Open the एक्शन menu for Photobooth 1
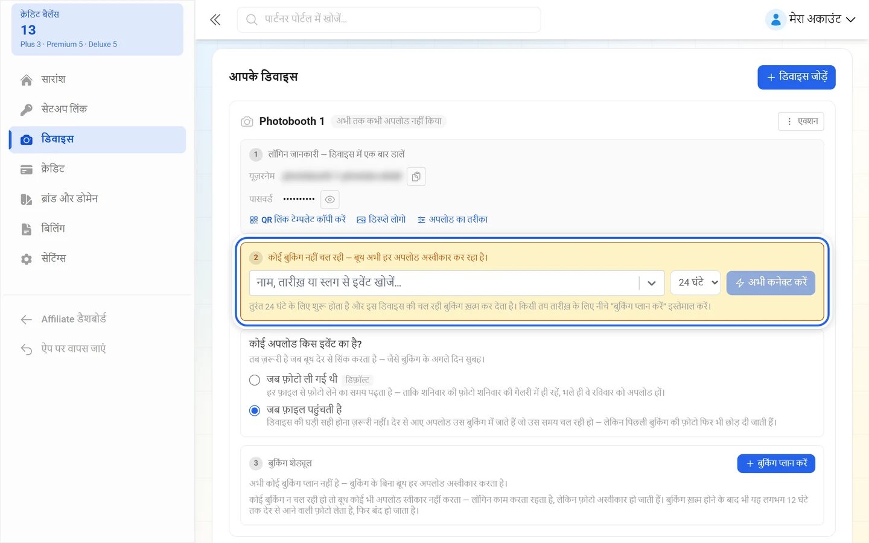Viewport: 869px width, 543px height. coord(801,121)
